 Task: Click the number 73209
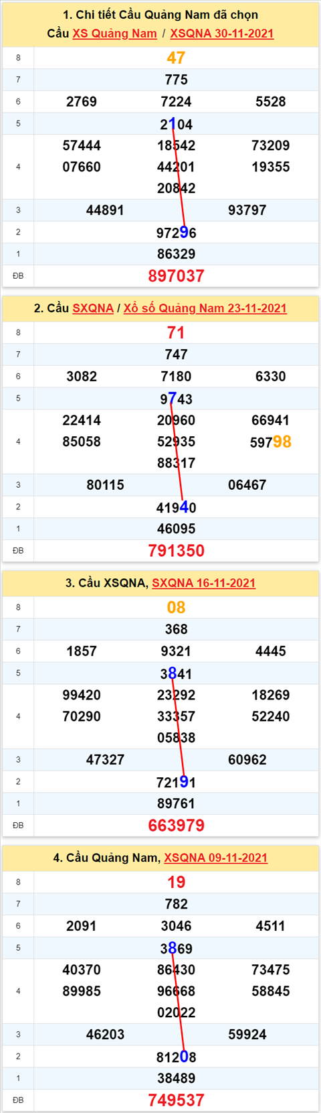(271, 145)
